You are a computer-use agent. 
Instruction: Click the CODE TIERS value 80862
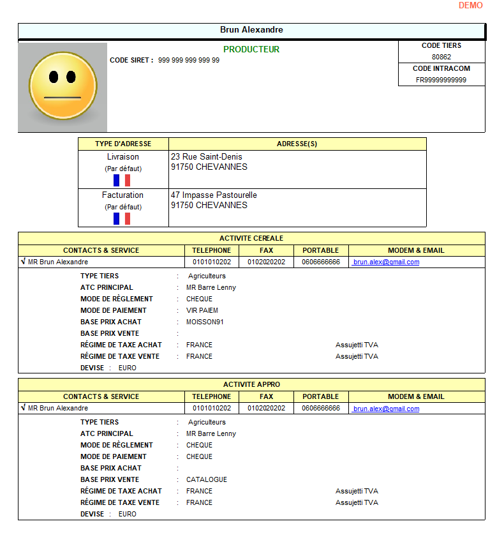click(x=441, y=57)
